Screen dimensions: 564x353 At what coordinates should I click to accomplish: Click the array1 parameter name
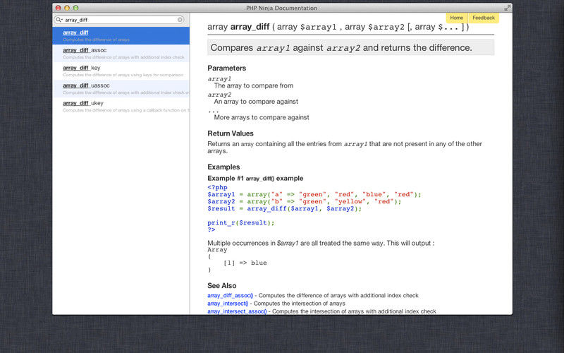click(x=219, y=78)
